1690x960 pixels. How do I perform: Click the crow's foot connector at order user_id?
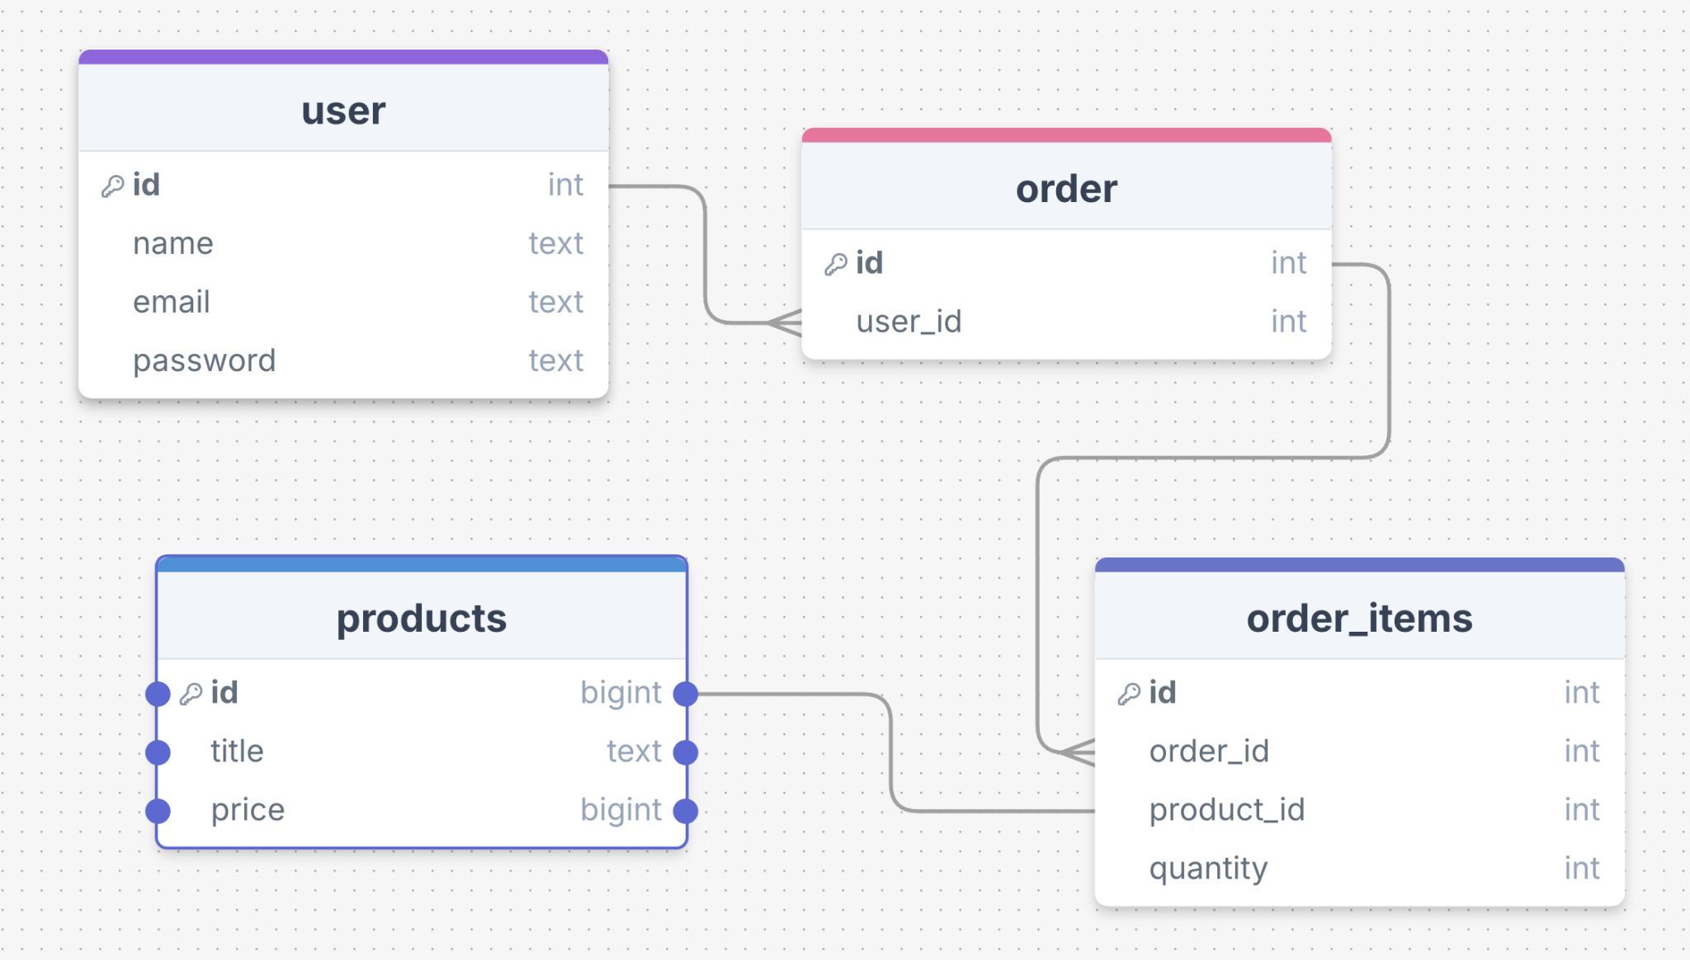(786, 322)
